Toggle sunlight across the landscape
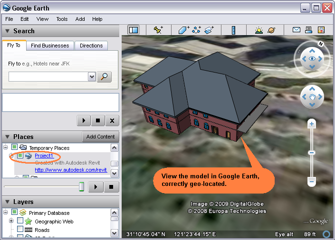Image resolution: width=335 pixels, height=240 pixels. tap(258, 30)
